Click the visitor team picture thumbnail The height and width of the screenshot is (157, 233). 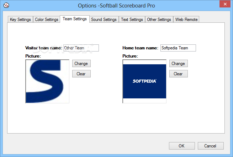(x=47, y=81)
